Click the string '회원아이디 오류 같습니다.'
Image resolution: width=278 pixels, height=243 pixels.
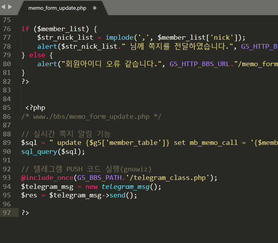[111, 64]
